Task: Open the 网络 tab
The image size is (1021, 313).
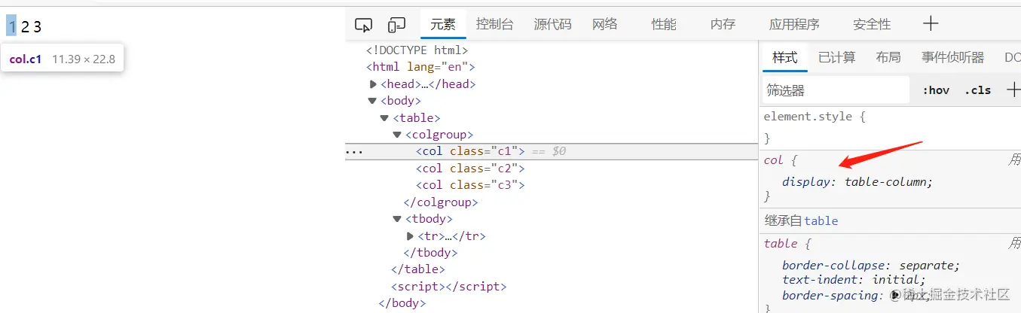Action: tap(604, 24)
